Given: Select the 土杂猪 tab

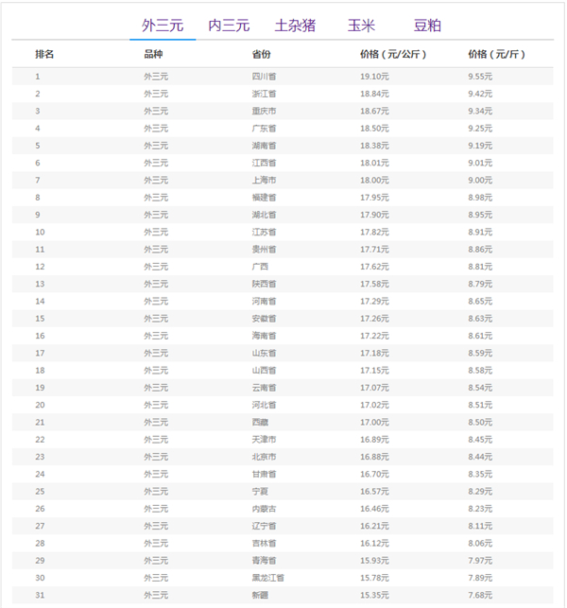Looking at the screenshot, I should (295, 26).
